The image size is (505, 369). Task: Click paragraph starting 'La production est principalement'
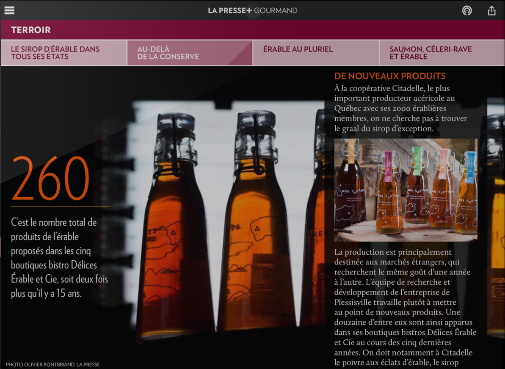pos(405,307)
